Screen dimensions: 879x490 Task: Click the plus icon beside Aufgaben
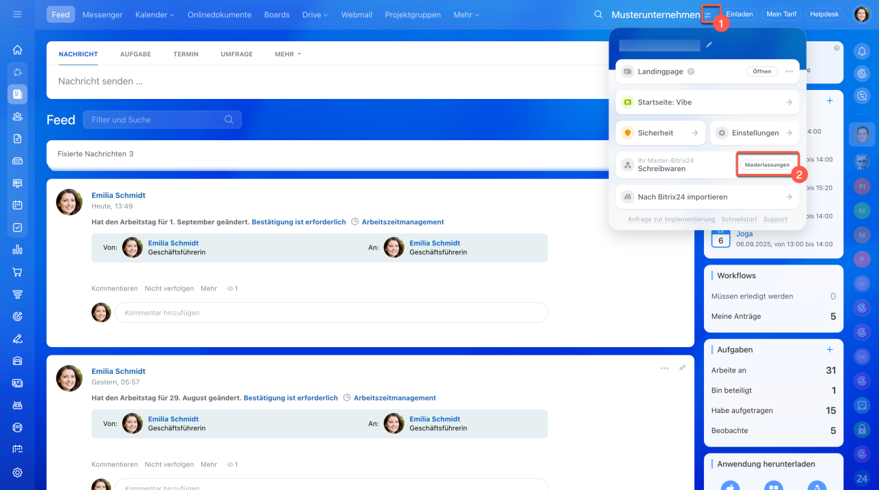point(830,350)
